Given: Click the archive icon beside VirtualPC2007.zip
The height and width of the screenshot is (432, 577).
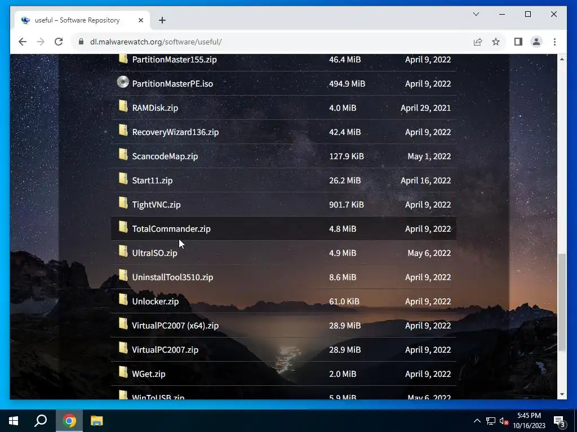Looking at the screenshot, I should 123,349.
